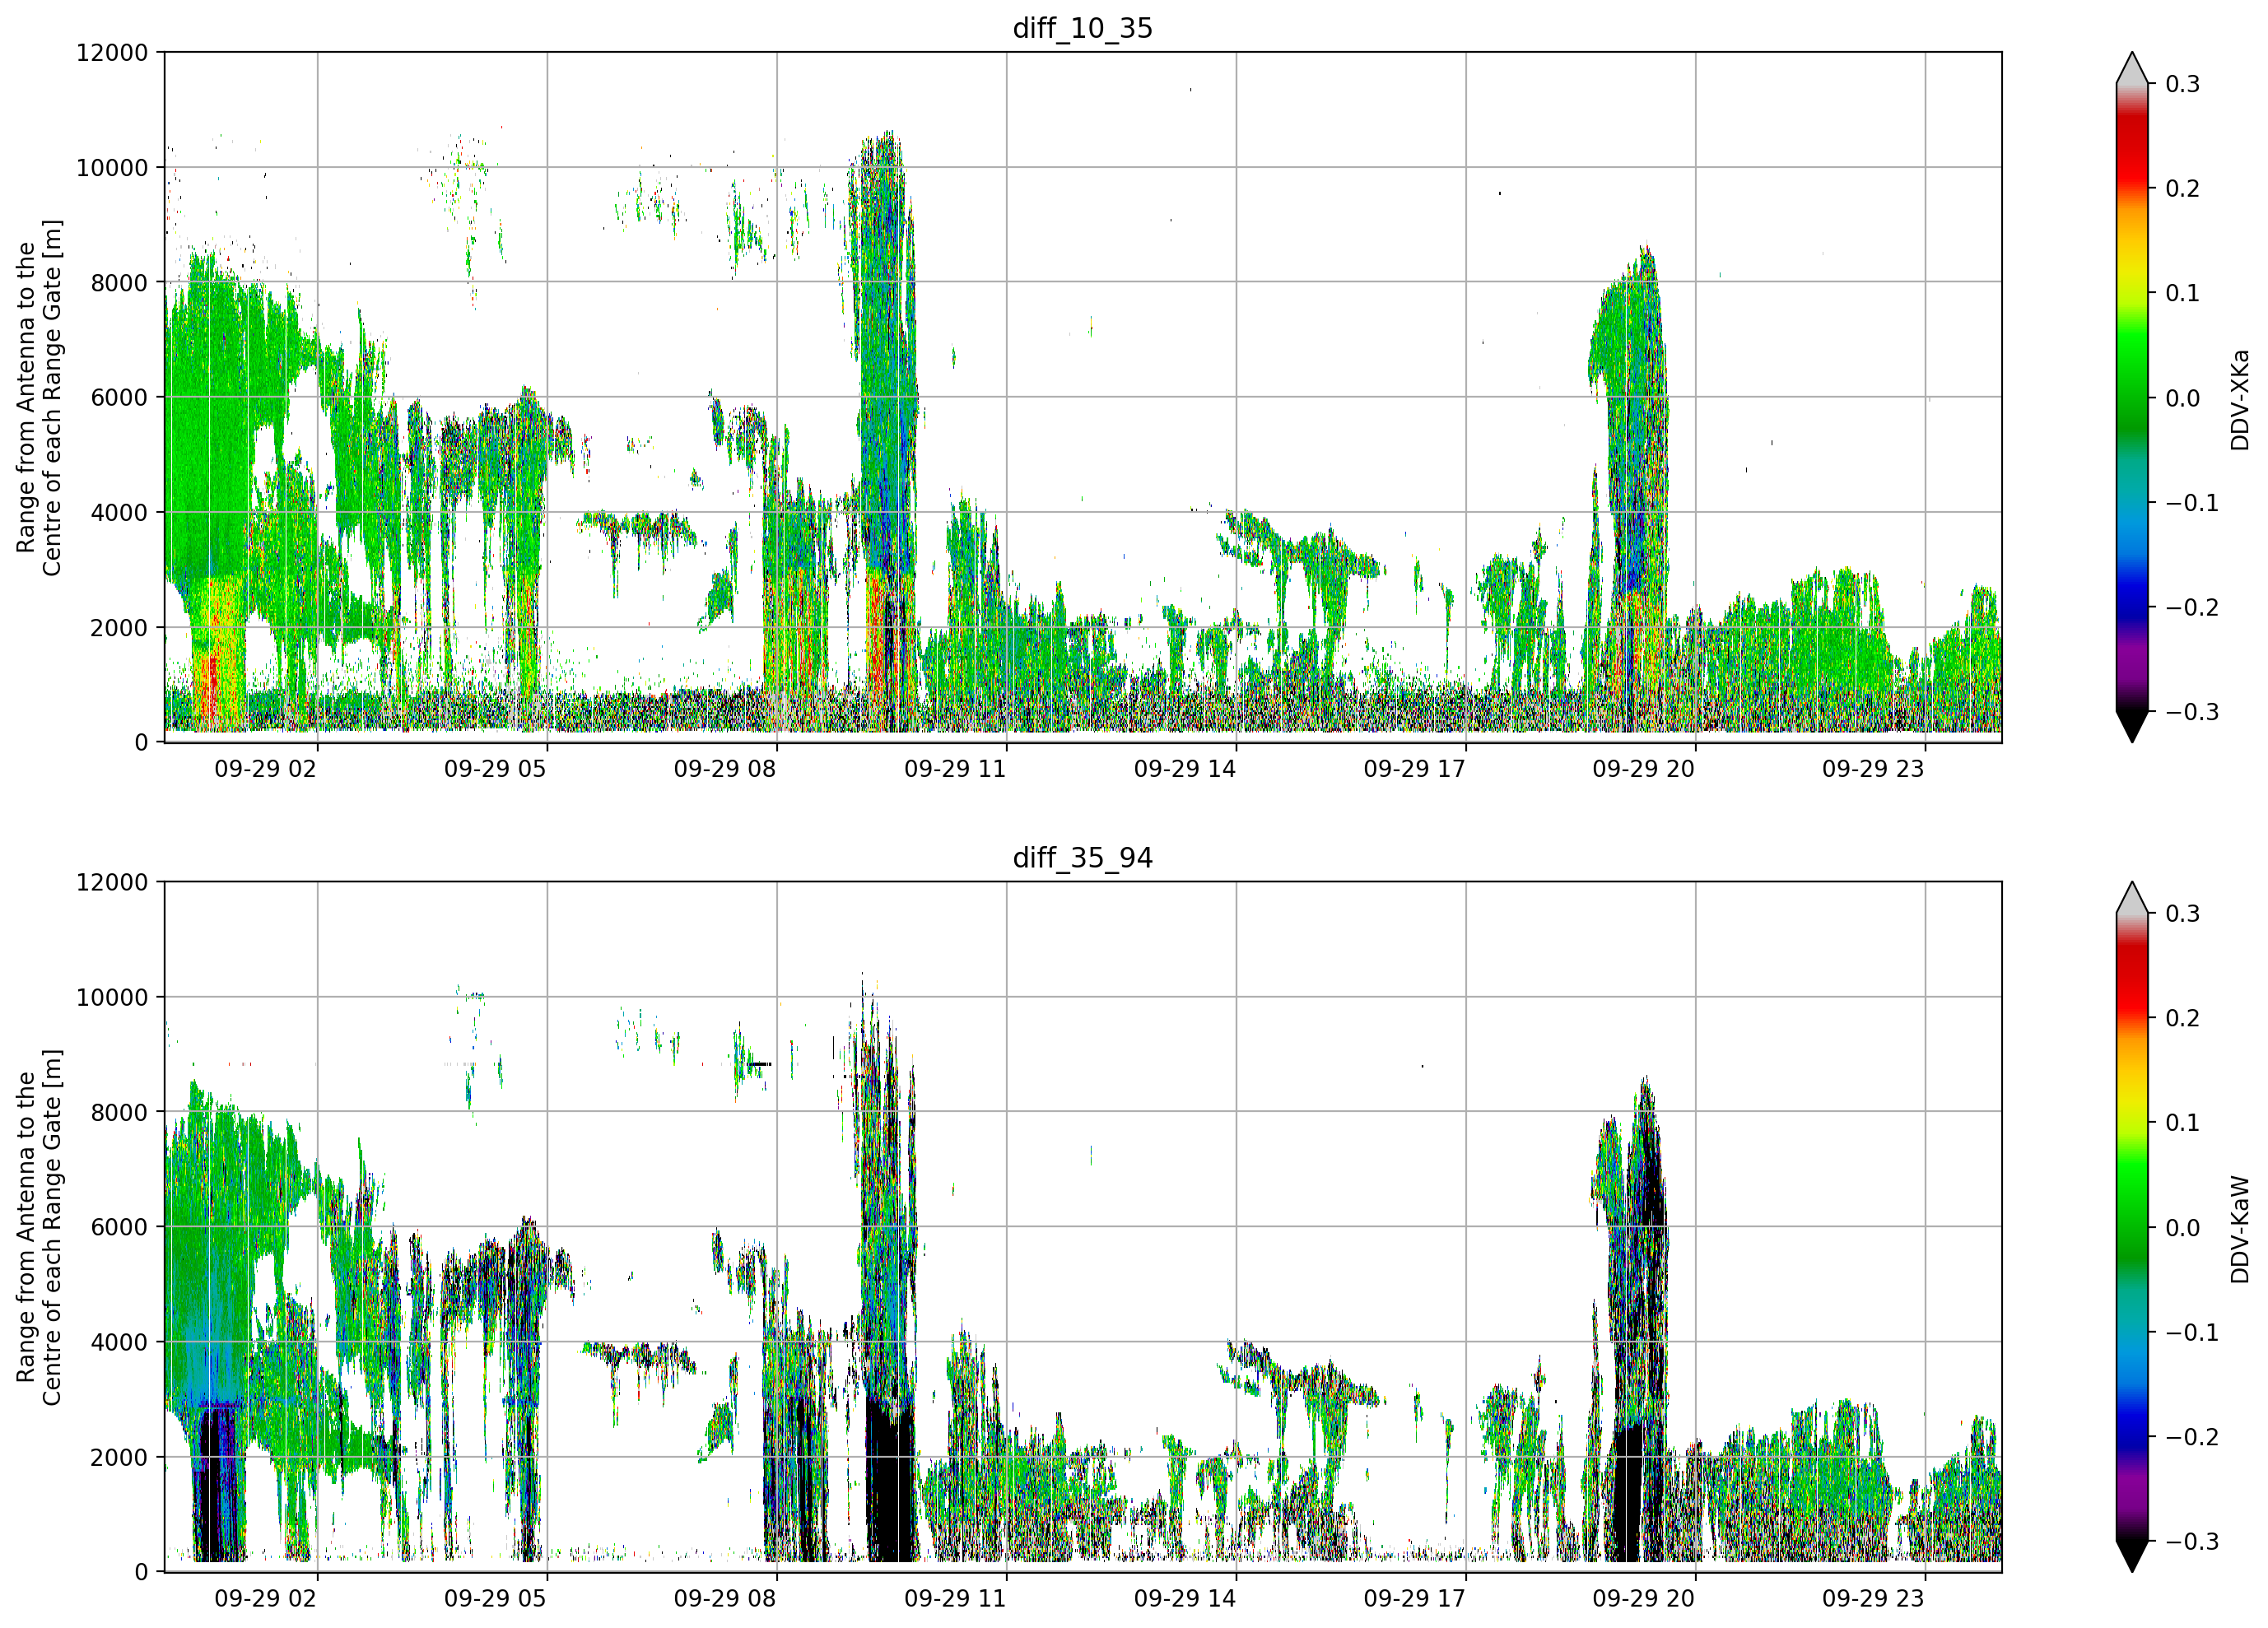This screenshot has height=1628, width=2268.
Task: Click the bottom plot's 09-29 14 label
Action: [1185, 1598]
